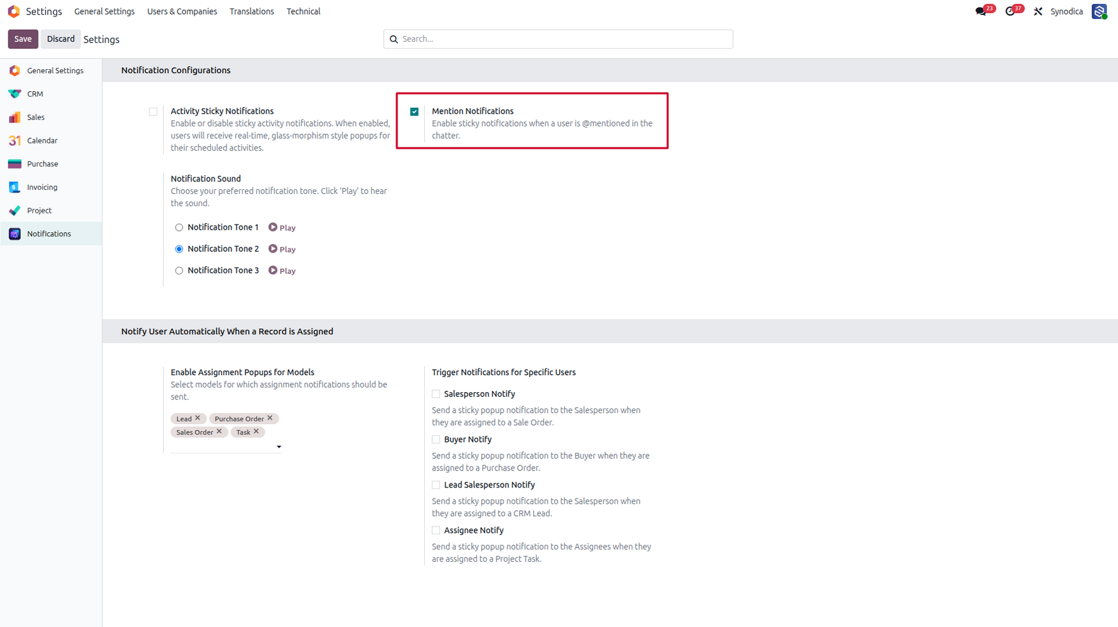Open the user avatar menu
Image resolution: width=1118 pixels, height=627 pixels.
[1099, 12]
